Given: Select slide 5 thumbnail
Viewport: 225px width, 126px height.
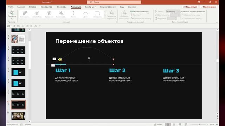Looking at the screenshot, I should (x=18, y=50).
